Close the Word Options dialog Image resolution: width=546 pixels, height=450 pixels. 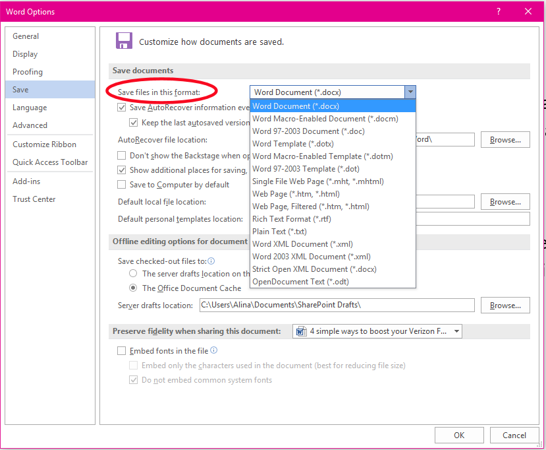pyautogui.click(x=528, y=11)
